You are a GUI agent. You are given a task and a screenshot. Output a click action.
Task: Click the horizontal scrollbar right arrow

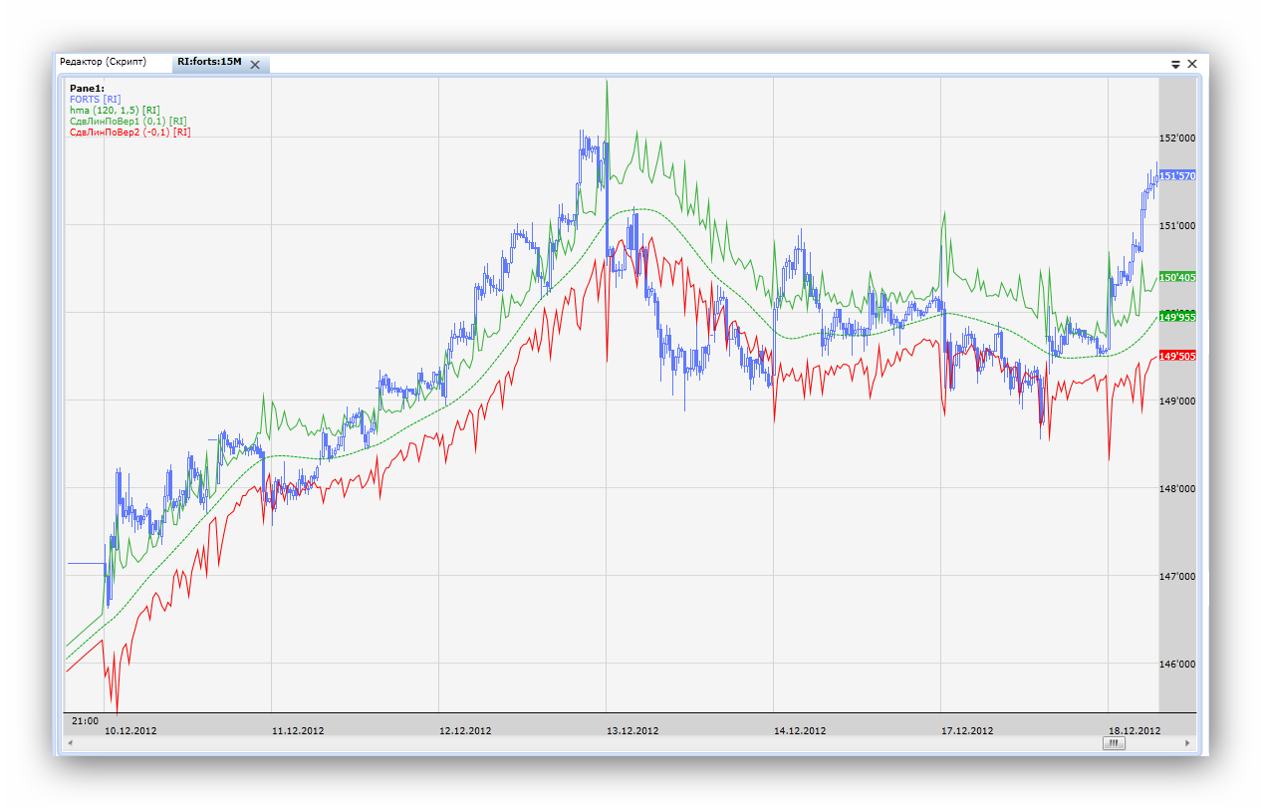1186,743
